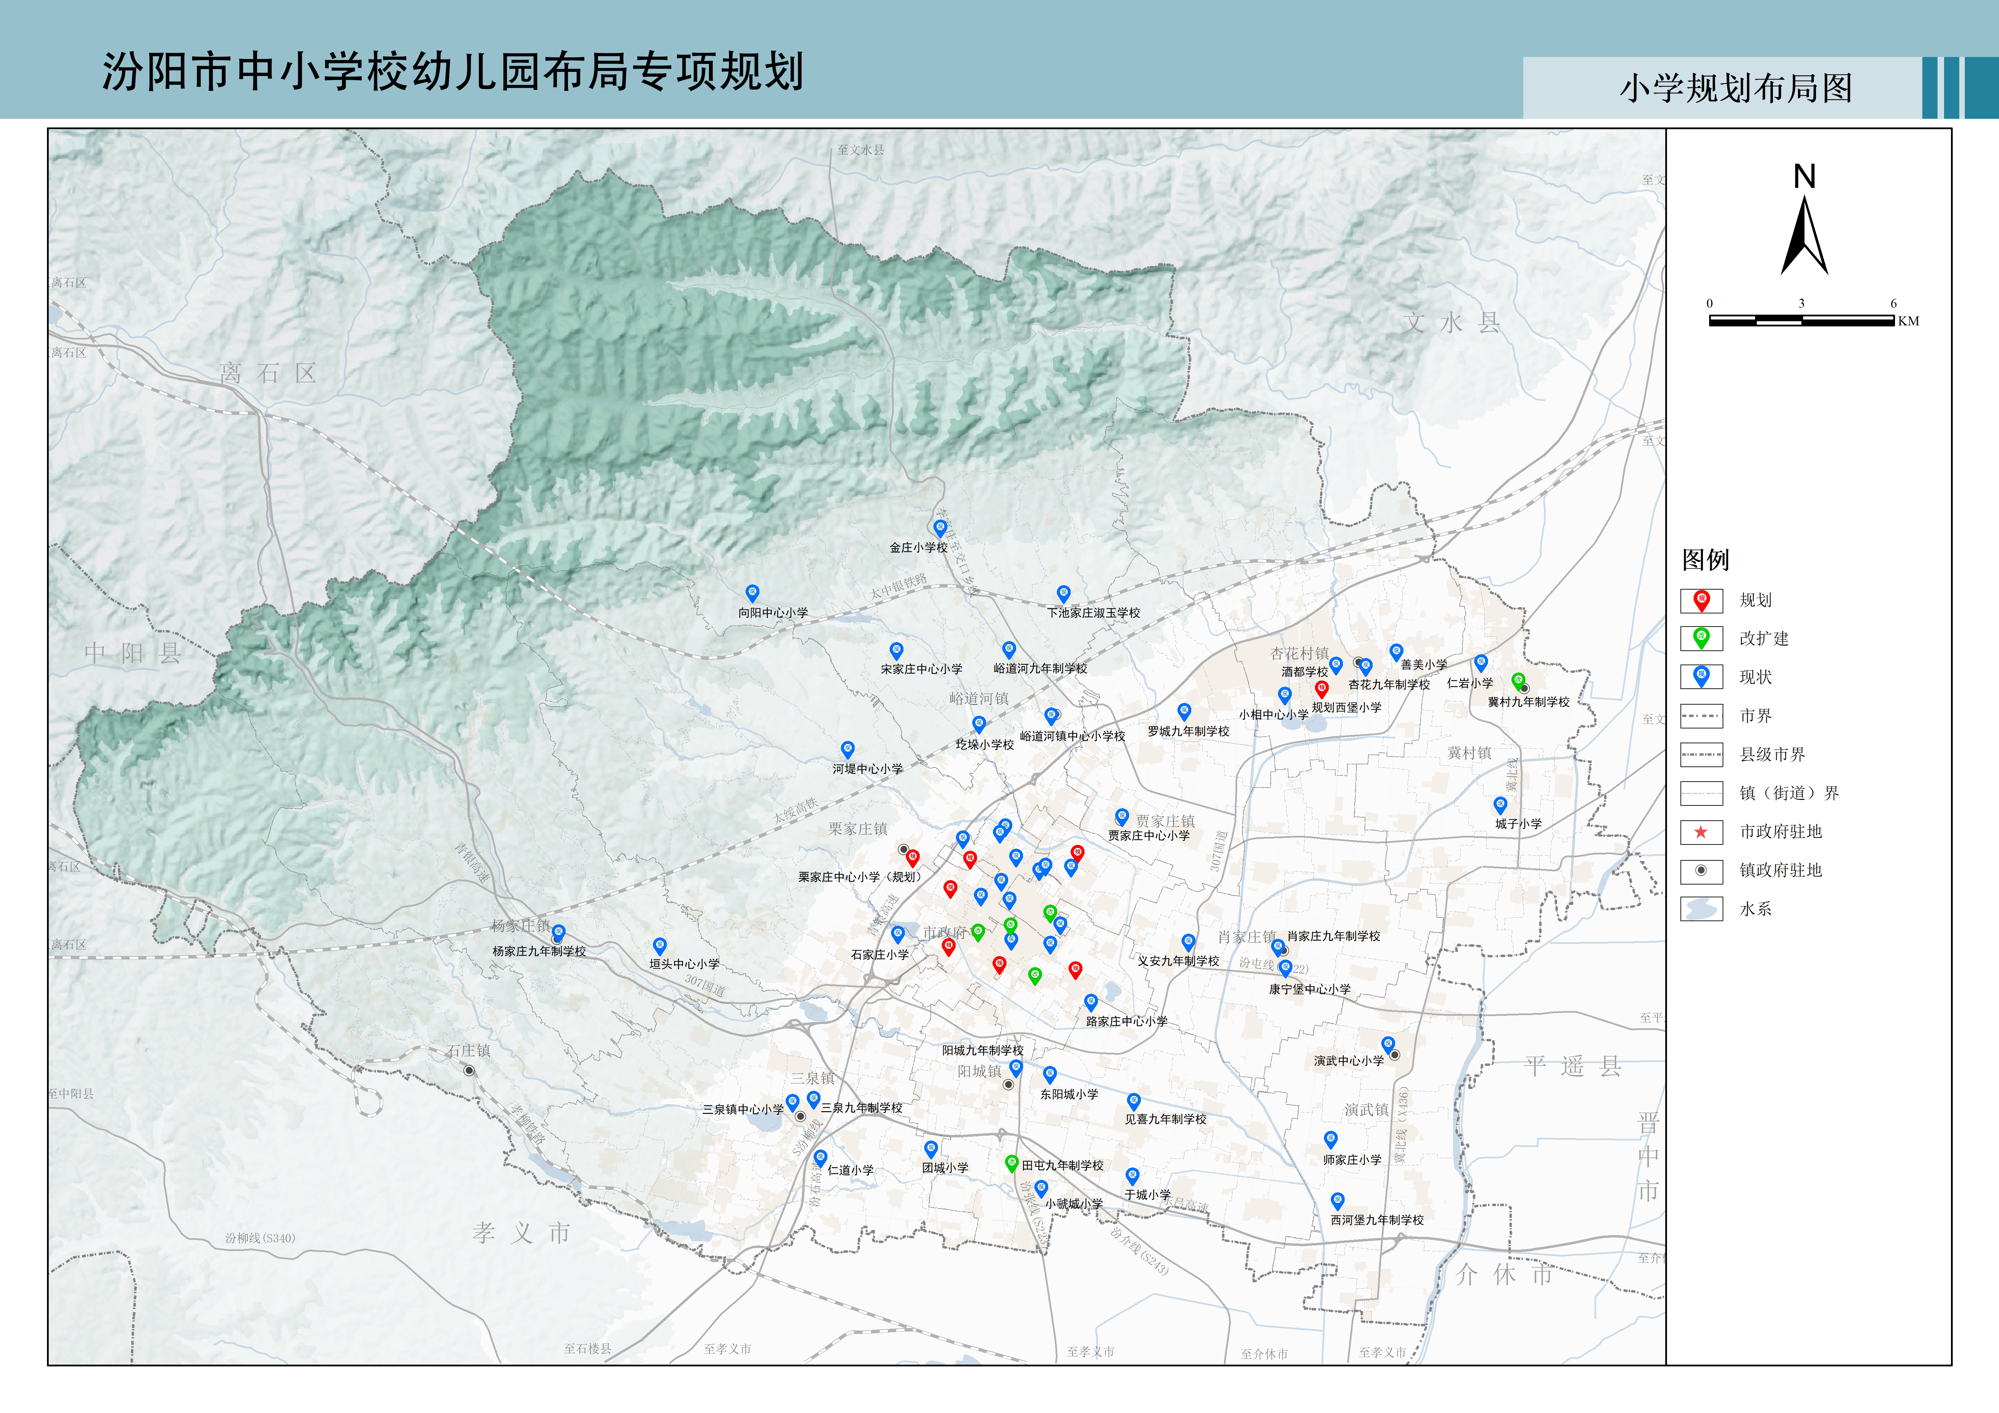Click the 镇政府驻地 circle legend icon
Screen dimensions: 1999x1413
pyautogui.click(x=1700, y=871)
